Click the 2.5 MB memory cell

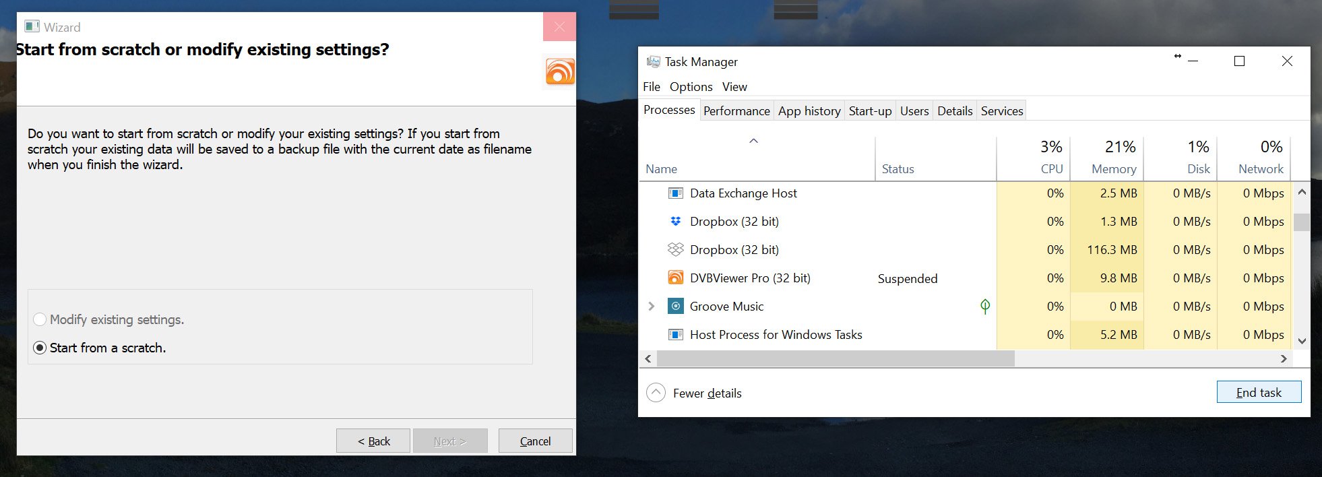click(x=1106, y=193)
